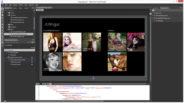This screenshot has height=103, width=184.
Task: Toggle the lock-all column header icon
Action: [34, 48]
